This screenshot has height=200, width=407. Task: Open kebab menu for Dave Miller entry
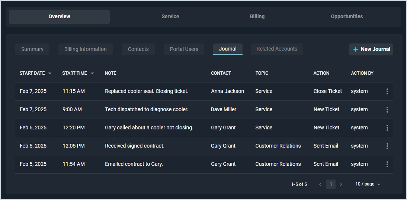(387, 110)
